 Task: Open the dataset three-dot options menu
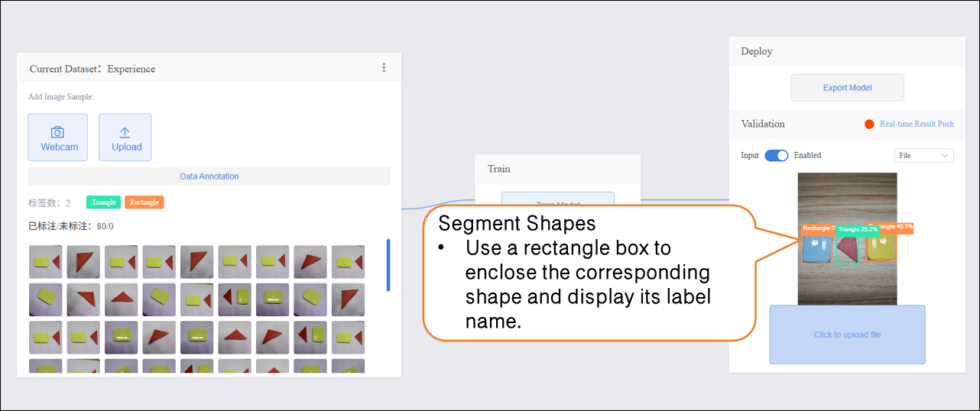[384, 68]
